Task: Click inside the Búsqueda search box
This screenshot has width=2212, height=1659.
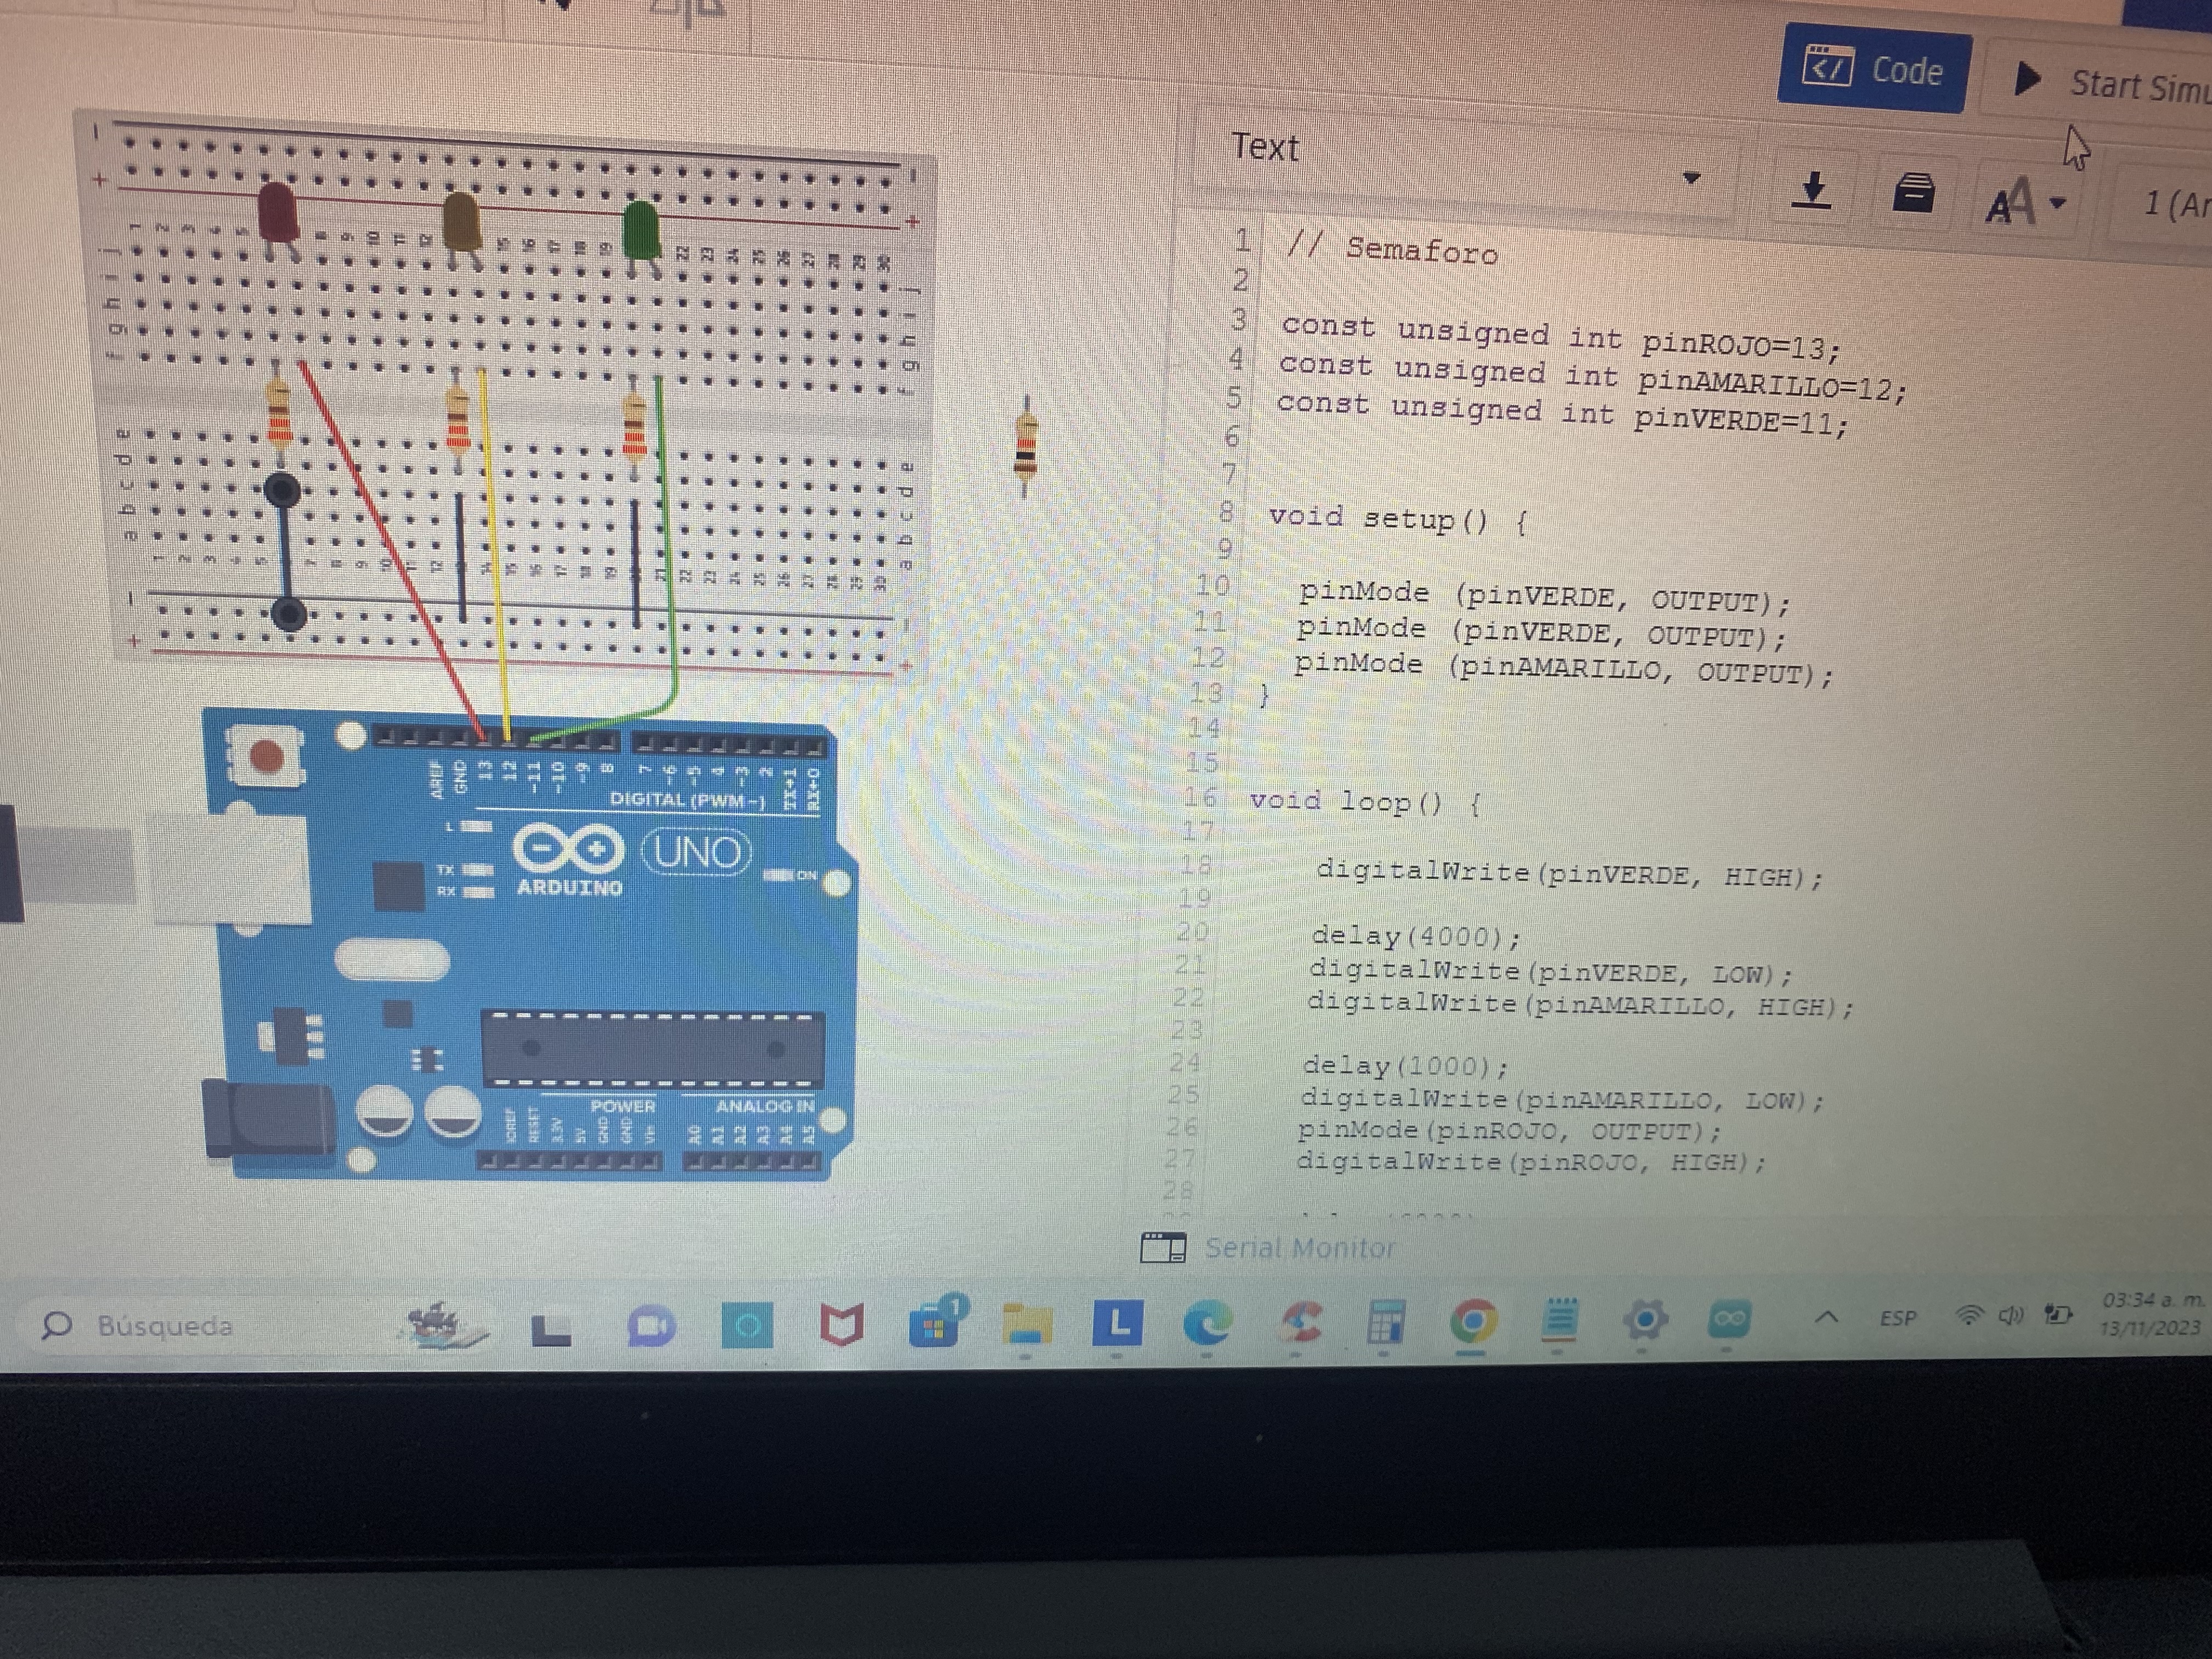Action: (165, 1326)
